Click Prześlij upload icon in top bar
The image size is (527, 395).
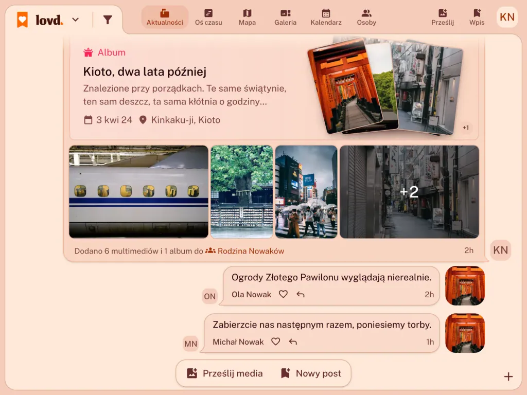pyautogui.click(x=443, y=17)
